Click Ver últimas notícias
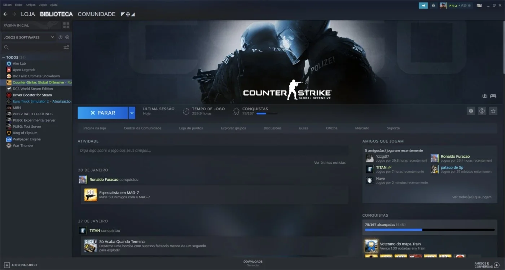505x270 pixels. pos(330,163)
